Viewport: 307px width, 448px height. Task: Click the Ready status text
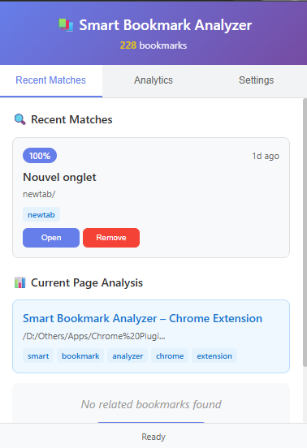(153, 437)
